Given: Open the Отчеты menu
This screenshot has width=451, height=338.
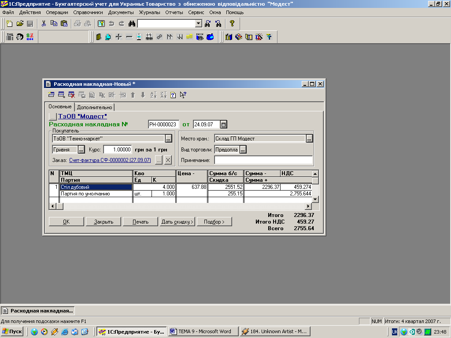Looking at the screenshot, I should pos(174,12).
